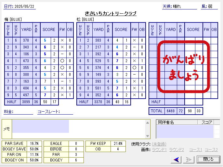
Task: Select 松 hole 8 yardage 581
Action: click(x=98, y=88)
